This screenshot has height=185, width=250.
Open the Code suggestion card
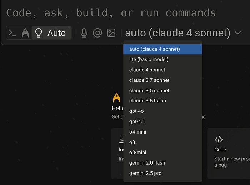pos(229,154)
